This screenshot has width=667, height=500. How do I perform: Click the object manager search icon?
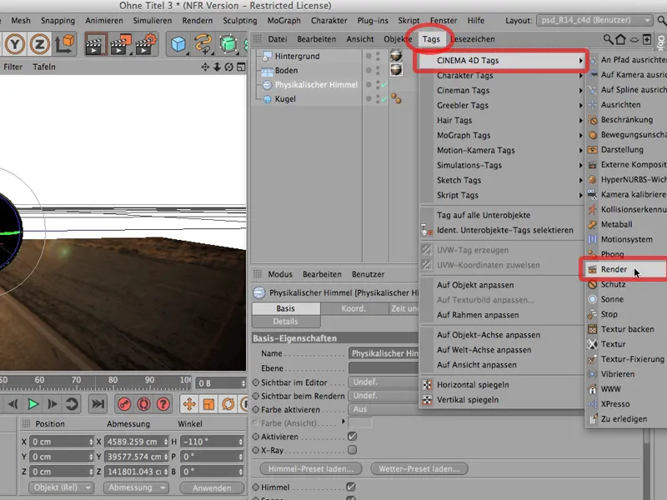pos(608,39)
